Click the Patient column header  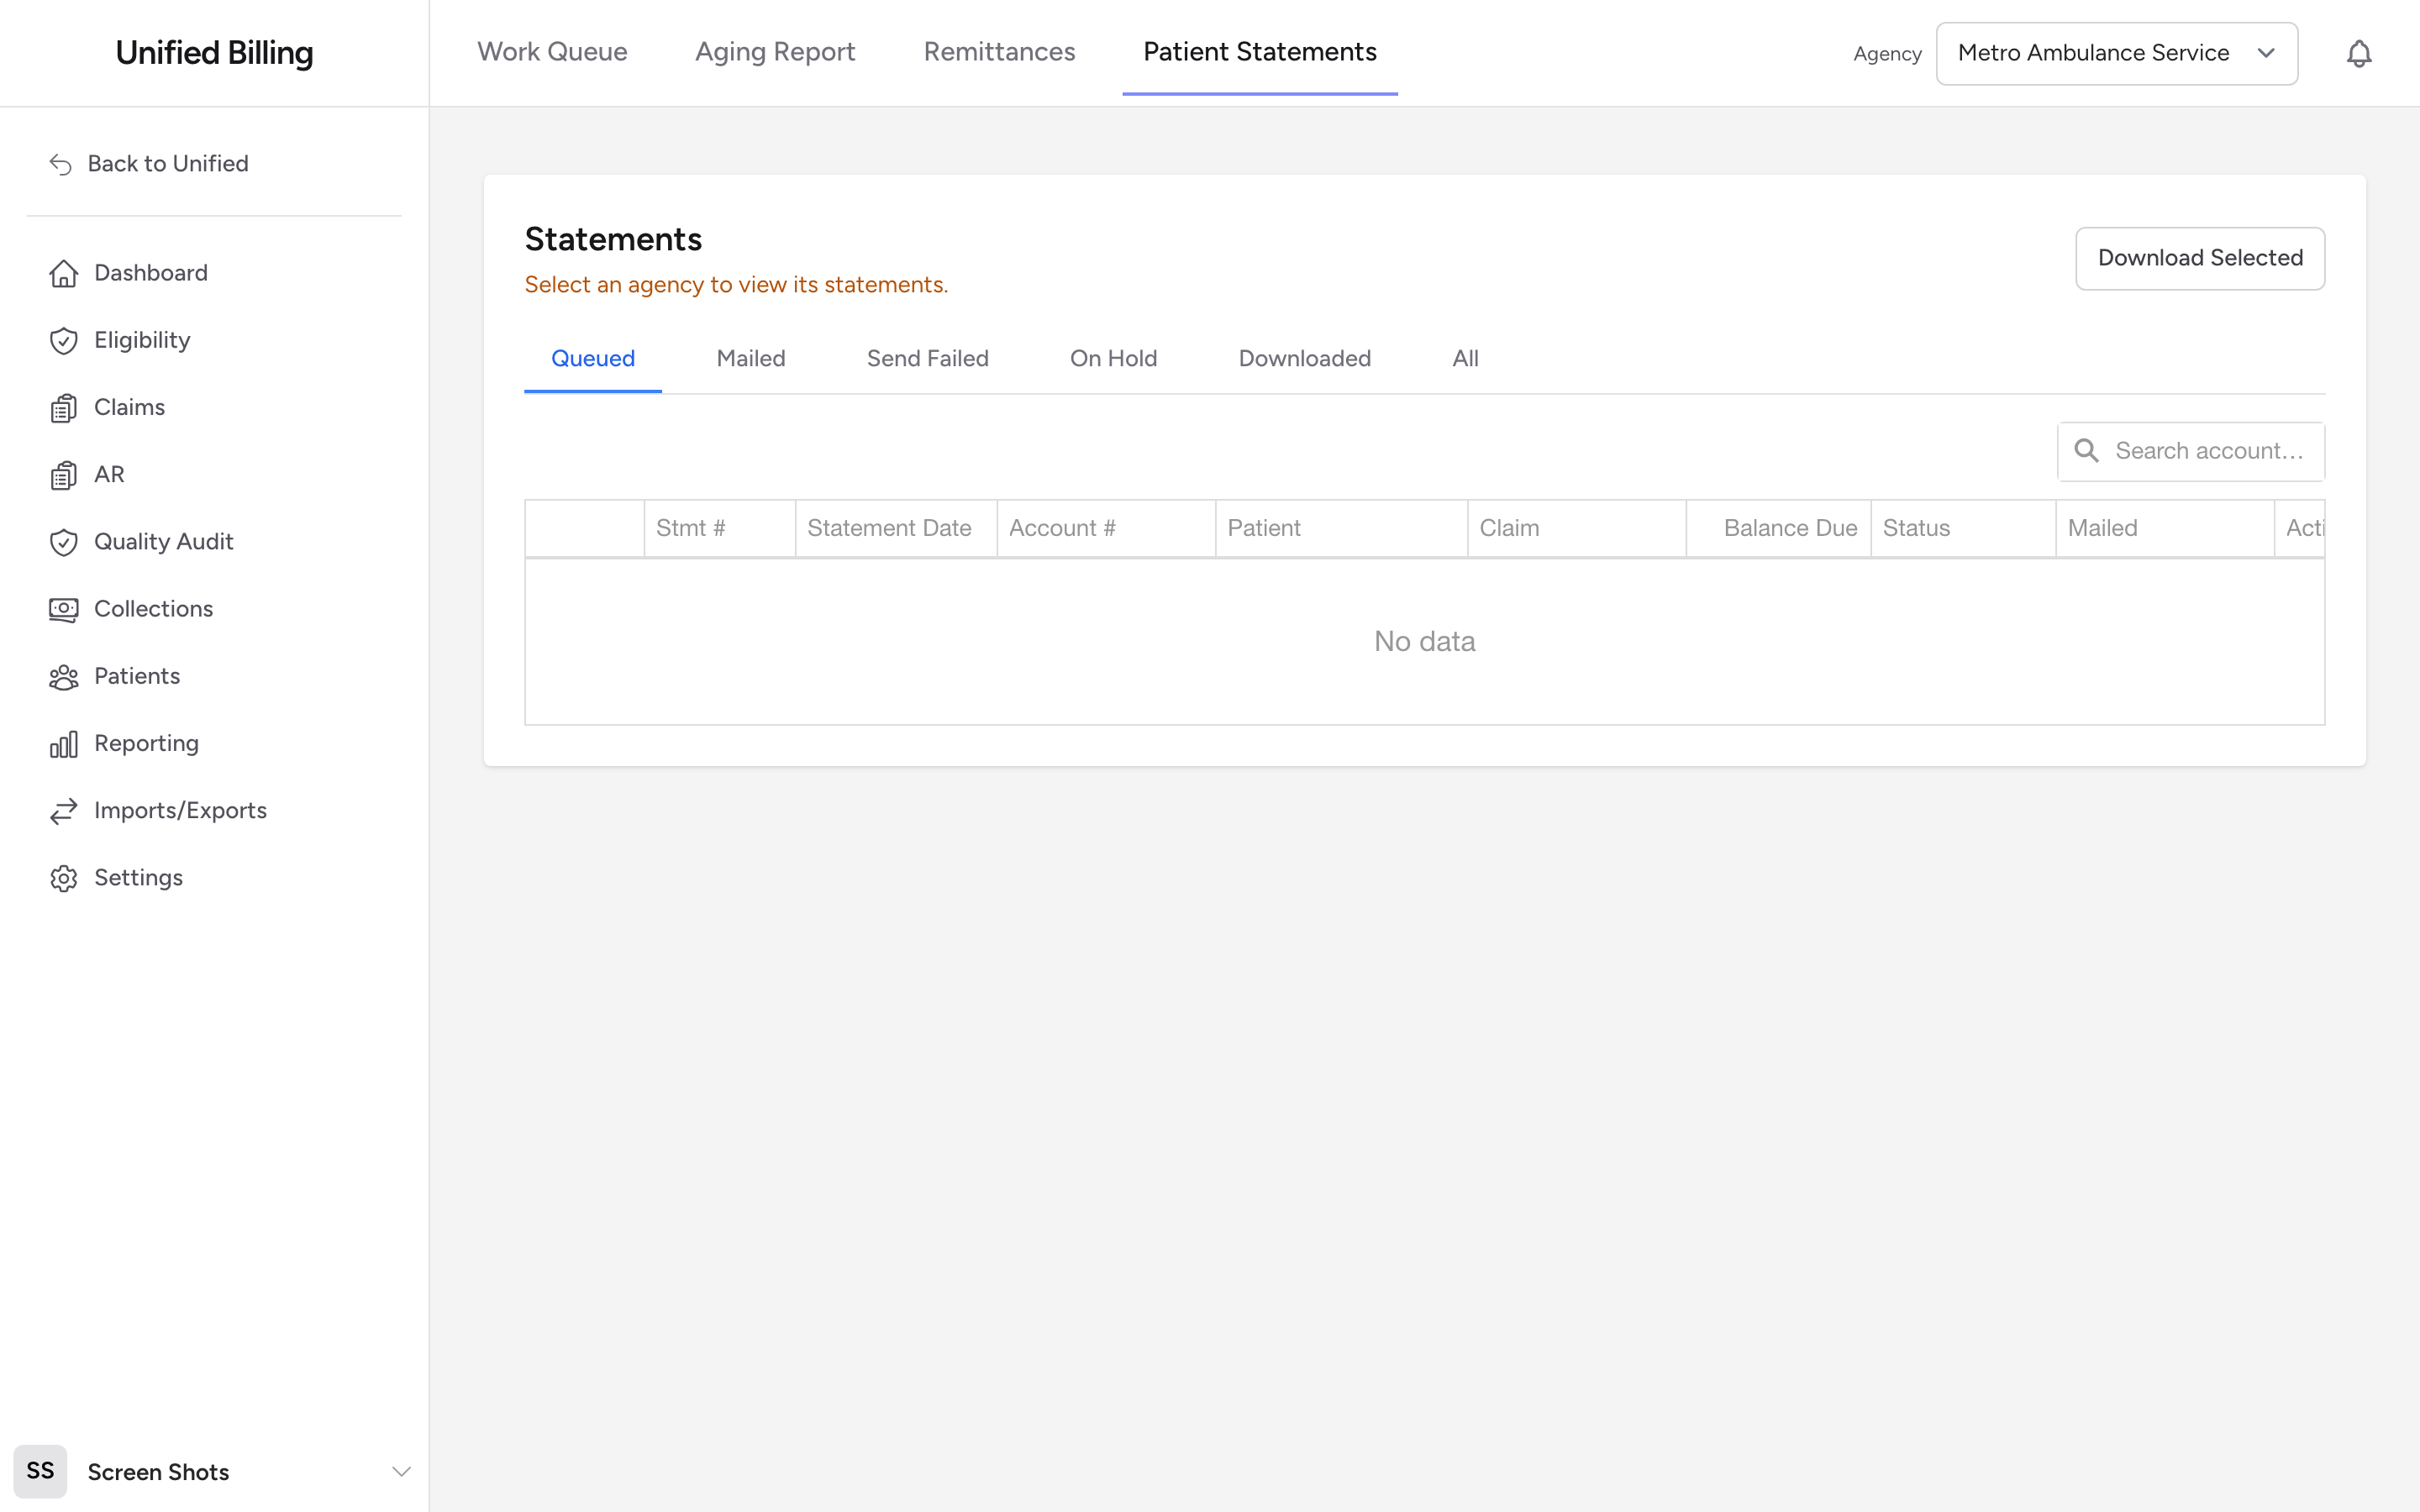coord(1341,529)
